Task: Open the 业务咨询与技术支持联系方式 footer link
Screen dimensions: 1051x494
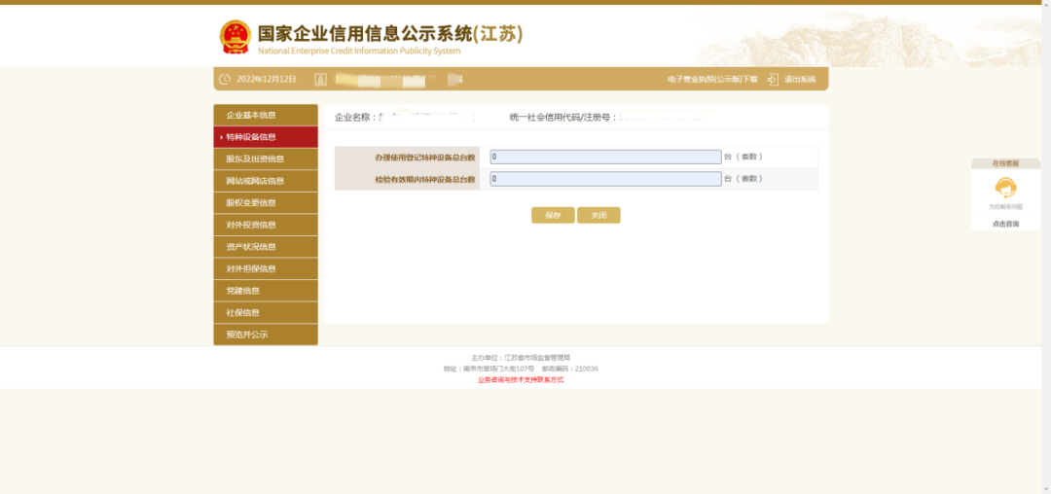Action: pos(521,379)
